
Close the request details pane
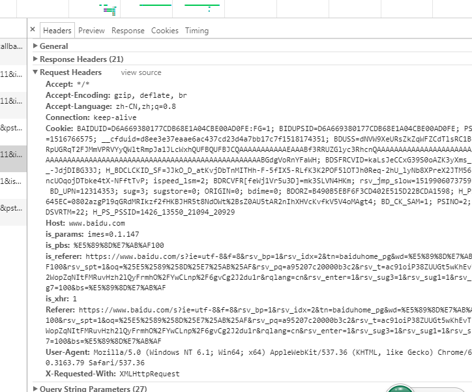pos(33,29)
